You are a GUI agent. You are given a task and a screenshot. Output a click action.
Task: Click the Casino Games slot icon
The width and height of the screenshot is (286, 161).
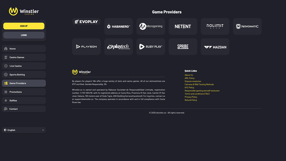[x=6, y=57]
